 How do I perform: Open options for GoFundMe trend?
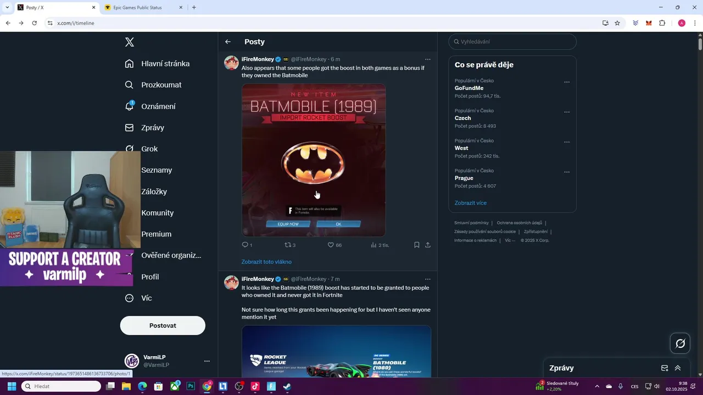tap(567, 82)
